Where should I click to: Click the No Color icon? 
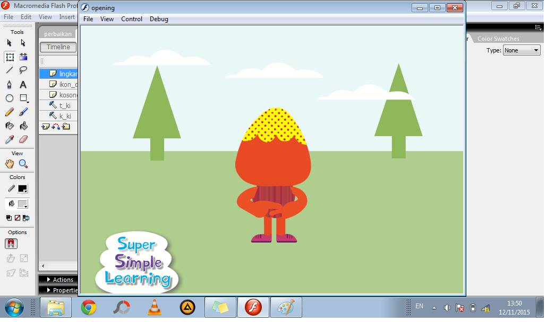(18, 218)
